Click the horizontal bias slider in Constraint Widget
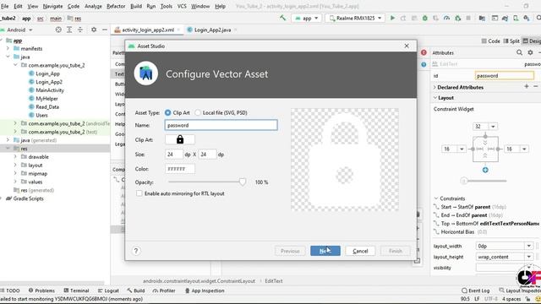This screenshot has height=304, width=541. pyautogui.click(x=464, y=181)
